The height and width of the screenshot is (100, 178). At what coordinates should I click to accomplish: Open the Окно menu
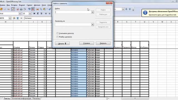click(44, 5)
